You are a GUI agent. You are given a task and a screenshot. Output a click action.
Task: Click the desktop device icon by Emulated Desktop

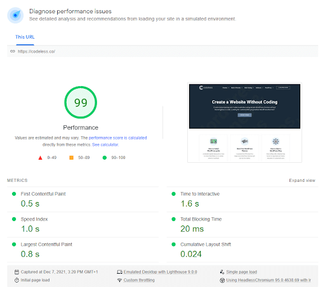point(119,272)
